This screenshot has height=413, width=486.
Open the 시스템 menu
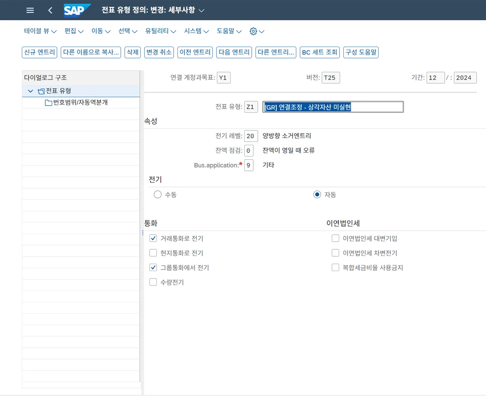(196, 31)
